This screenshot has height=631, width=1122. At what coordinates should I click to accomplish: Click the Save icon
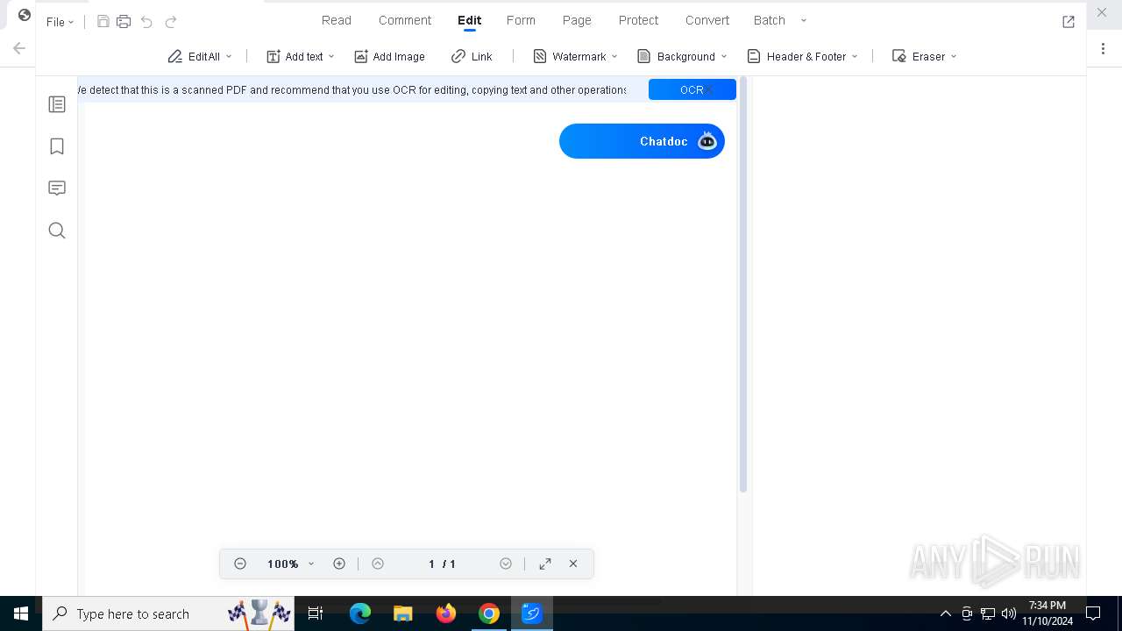click(x=103, y=22)
